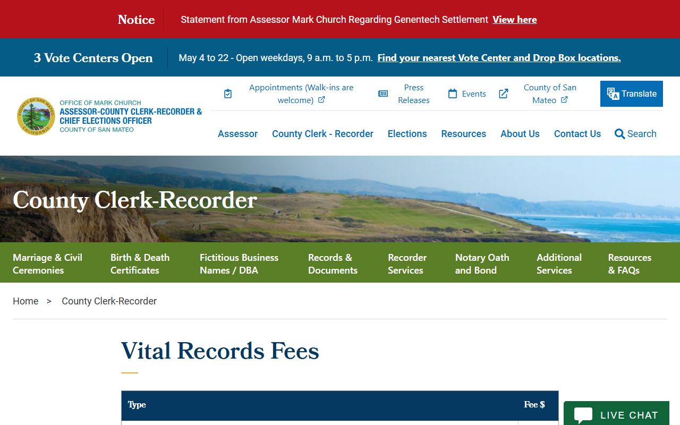Select Birth & Death Certificates in green bar

[x=140, y=263]
